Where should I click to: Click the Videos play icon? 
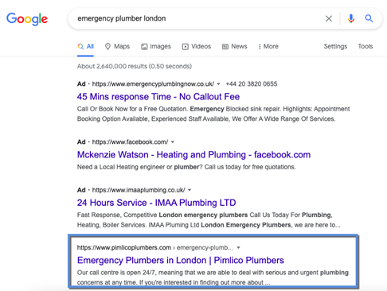[x=186, y=47]
